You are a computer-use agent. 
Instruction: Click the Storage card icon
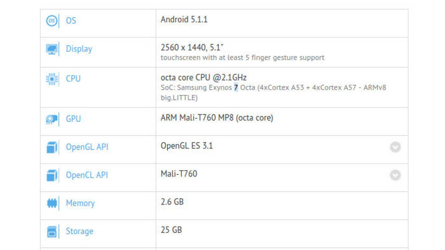point(52,231)
